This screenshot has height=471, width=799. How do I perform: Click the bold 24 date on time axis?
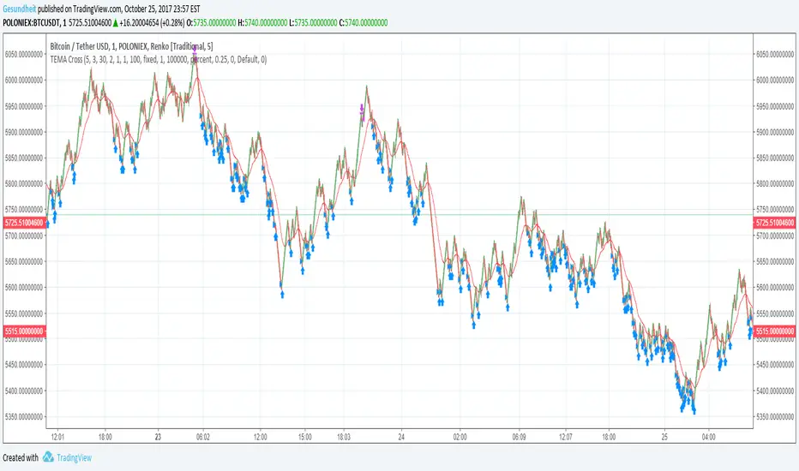pyautogui.click(x=400, y=434)
